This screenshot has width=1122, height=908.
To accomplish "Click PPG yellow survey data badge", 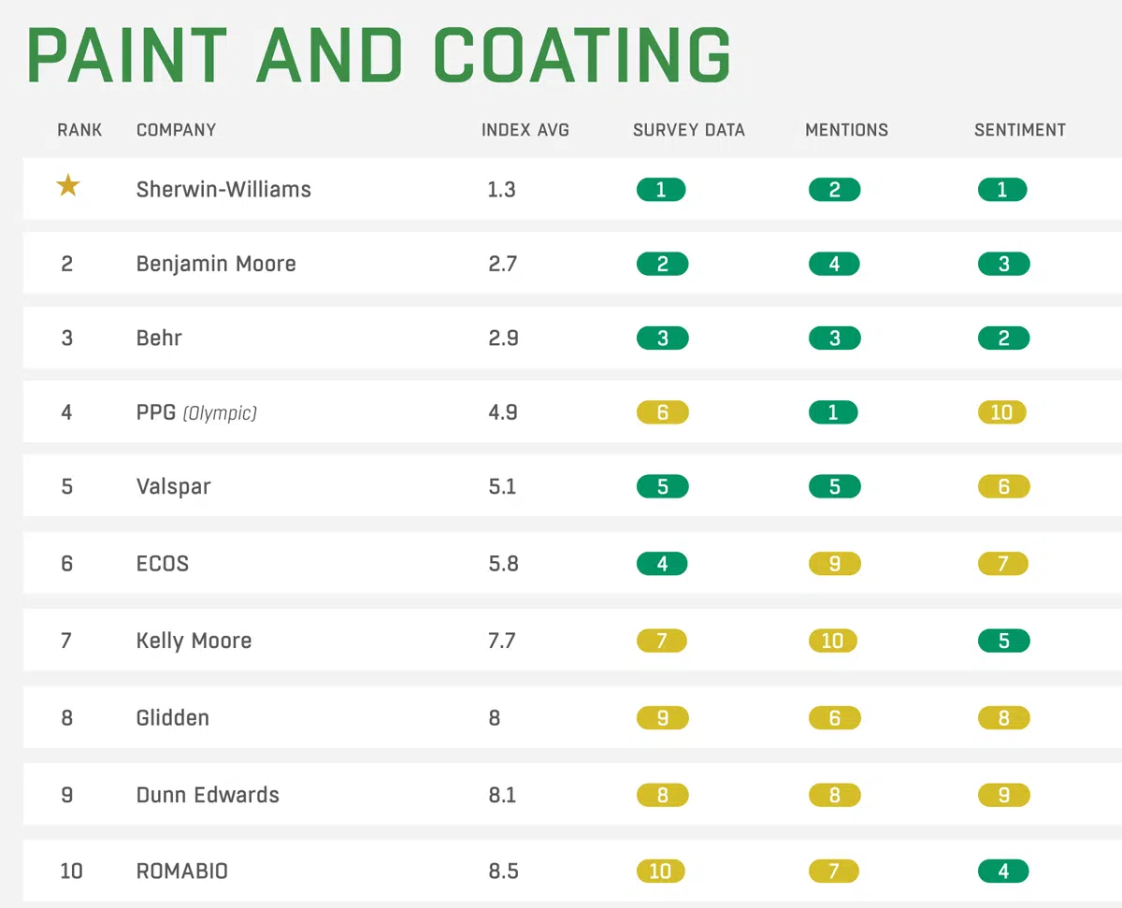I will (x=662, y=412).
